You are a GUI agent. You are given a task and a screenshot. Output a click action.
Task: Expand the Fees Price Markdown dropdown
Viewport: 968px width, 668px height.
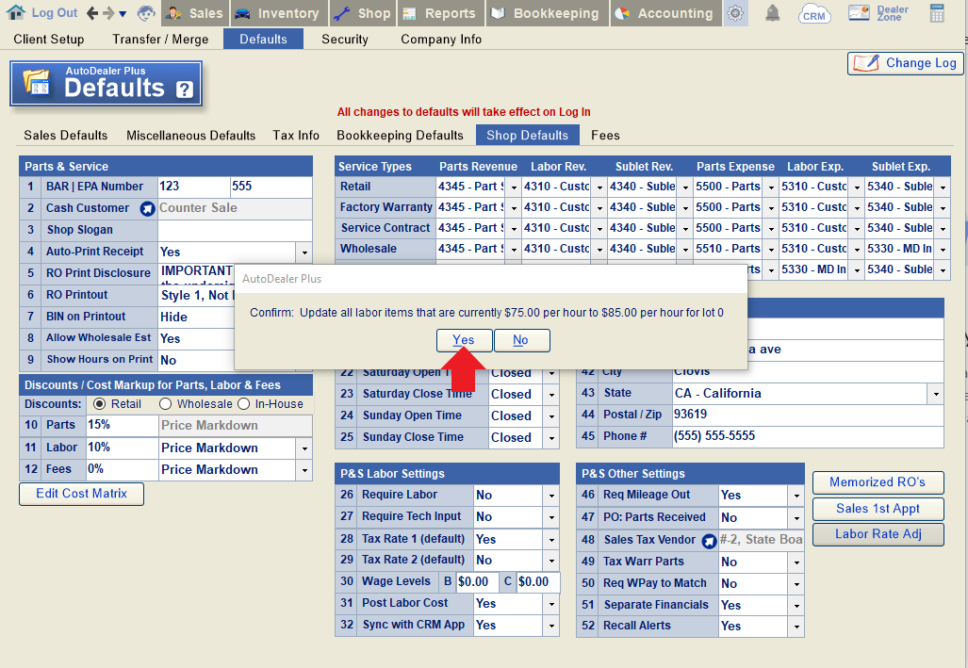click(304, 470)
